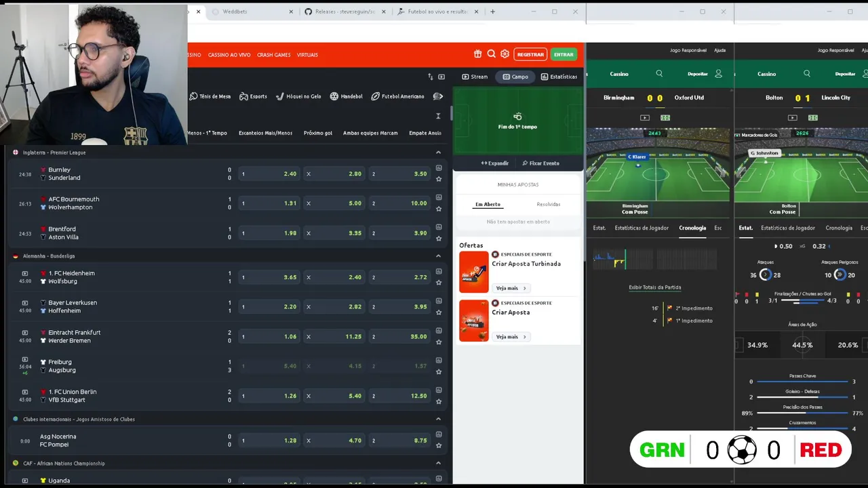
Task: Bet on Wolverhampton win at 10.00
Action: tap(399, 203)
